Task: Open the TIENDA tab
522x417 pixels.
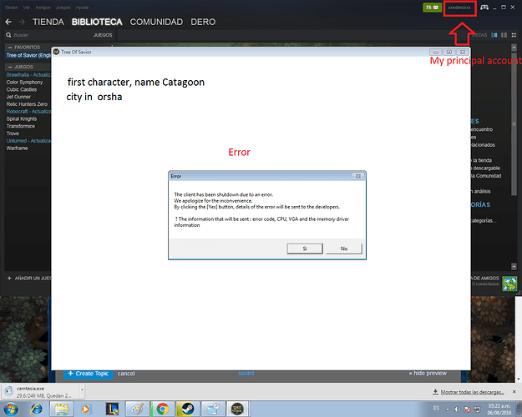Action: [48, 22]
